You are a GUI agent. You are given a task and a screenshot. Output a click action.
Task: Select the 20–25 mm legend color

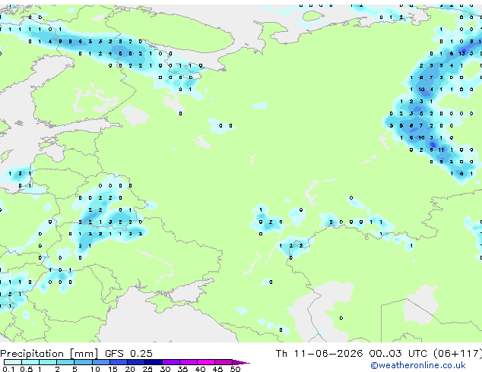136,362
